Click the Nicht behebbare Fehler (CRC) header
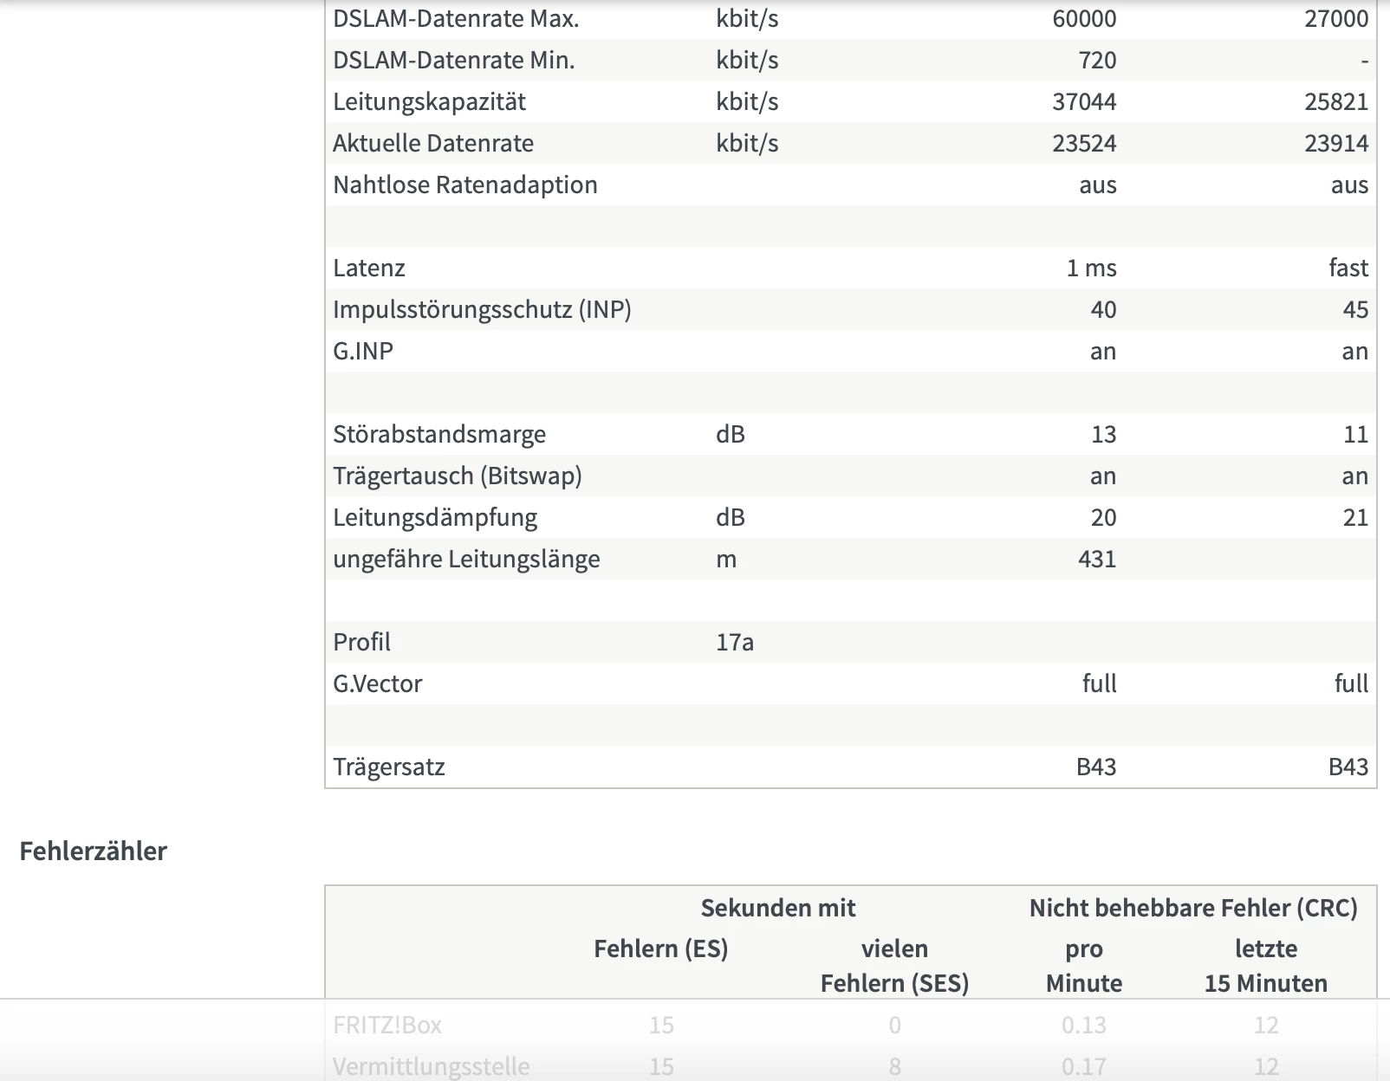Viewport: 1390px width, 1081px height. click(x=1192, y=908)
